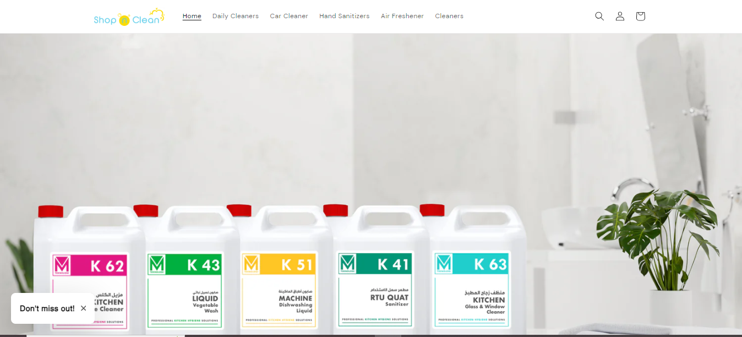
Task: Click the green K 43 Liquid bottle
Action: click(x=190, y=270)
